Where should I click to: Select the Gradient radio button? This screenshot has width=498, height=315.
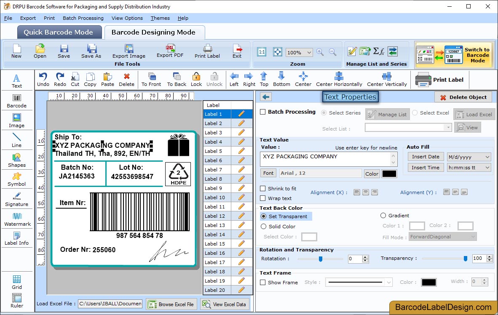(x=383, y=216)
